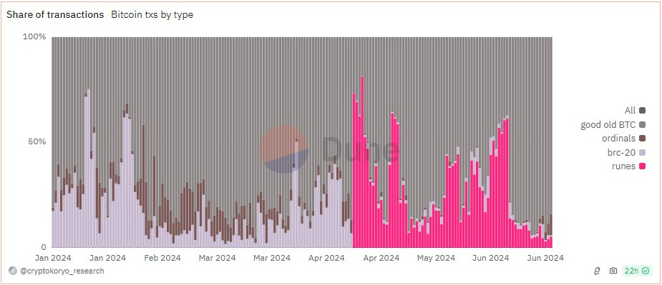The width and height of the screenshot is (662, 285).
Task: Click the 100% y-axis label
Action: [x=34, y=36]
